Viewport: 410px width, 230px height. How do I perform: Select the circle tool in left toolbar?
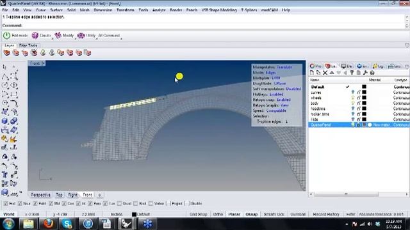5,85
